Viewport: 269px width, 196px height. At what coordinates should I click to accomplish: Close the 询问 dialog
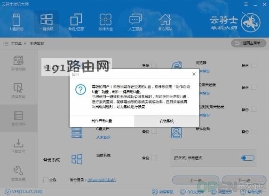point(194,74)
